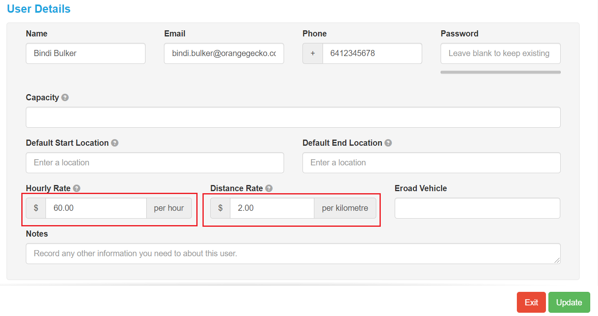Image resolution: width=598 pixels, height=316 pixels.
Task: Click the Capacity help question-mark icon
Action: (x=65, y=97)
